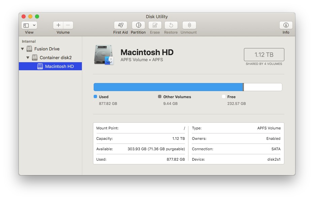Click the Internal sidebar section header
The height and width of the screenshot is (200, 314).
click(29, 41)
